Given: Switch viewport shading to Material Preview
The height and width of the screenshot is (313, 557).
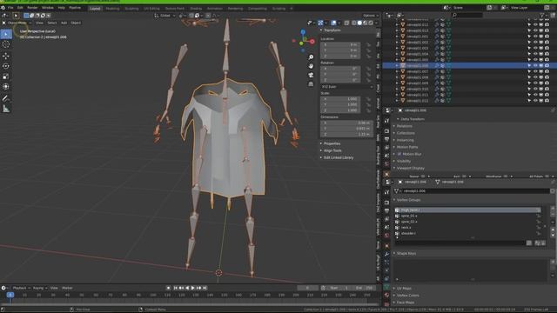Looking at the screenshot, I should tap(366, 23).
